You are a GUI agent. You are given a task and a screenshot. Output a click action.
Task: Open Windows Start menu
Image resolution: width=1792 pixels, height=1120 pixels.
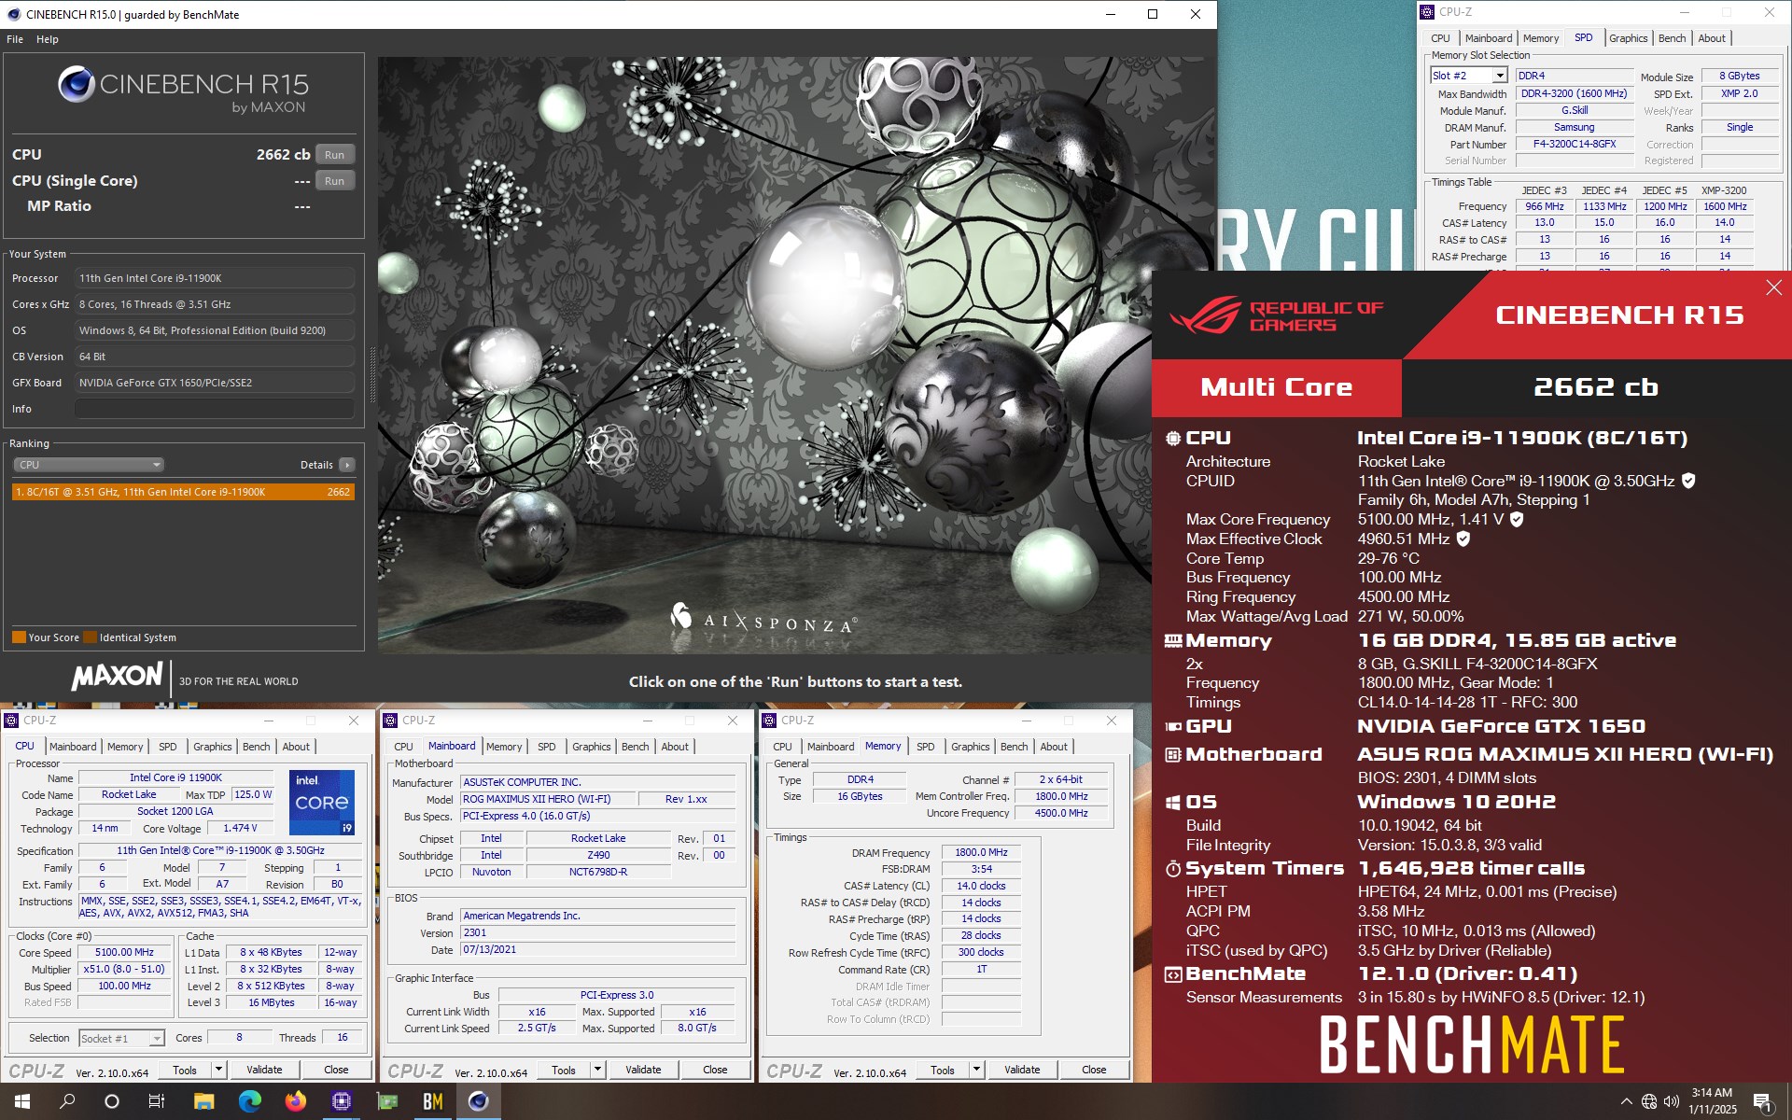click(x=22, y=1101)
